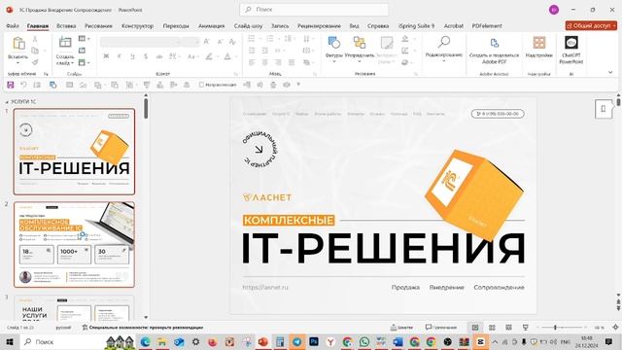Open the New Slide dropdown arrow
The image size is (622, 350).
73,63
